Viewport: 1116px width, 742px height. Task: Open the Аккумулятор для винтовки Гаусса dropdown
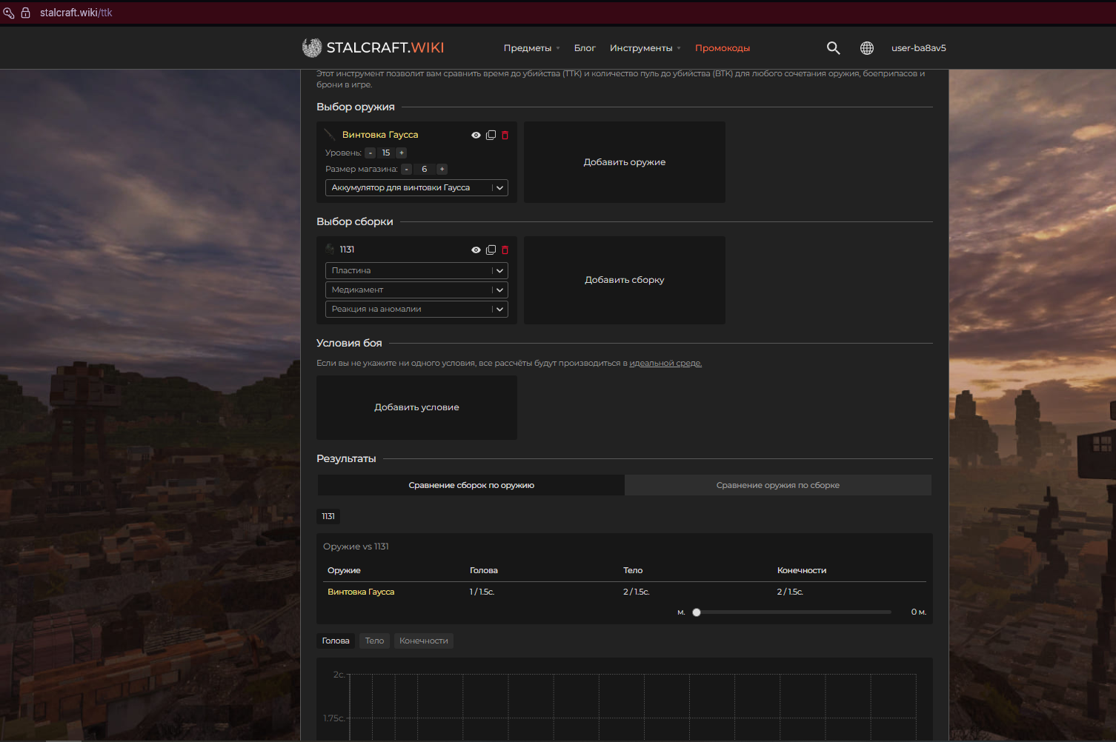(416, 187)
